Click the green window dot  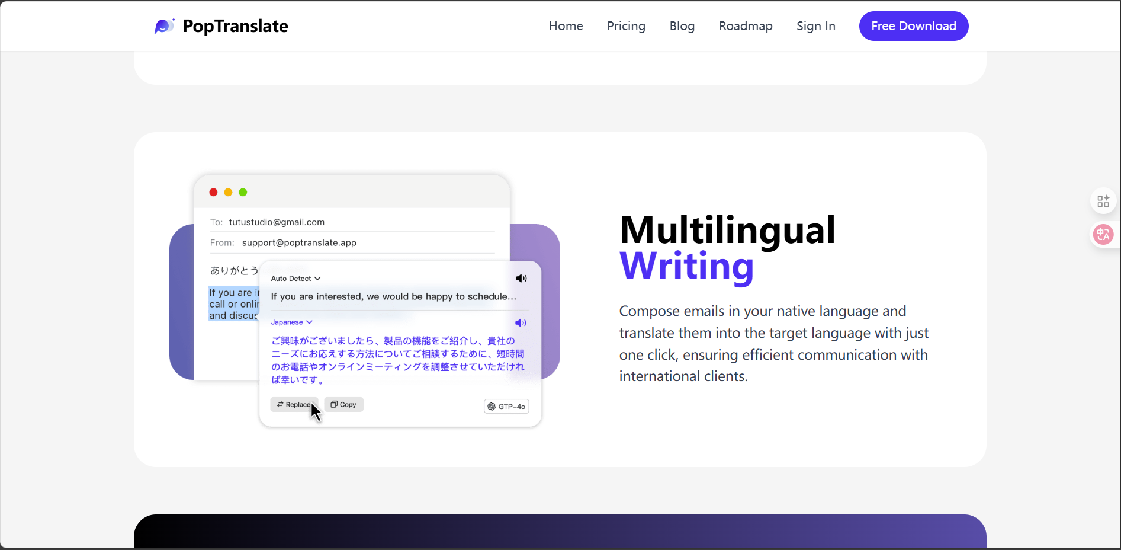click(243, 192)
